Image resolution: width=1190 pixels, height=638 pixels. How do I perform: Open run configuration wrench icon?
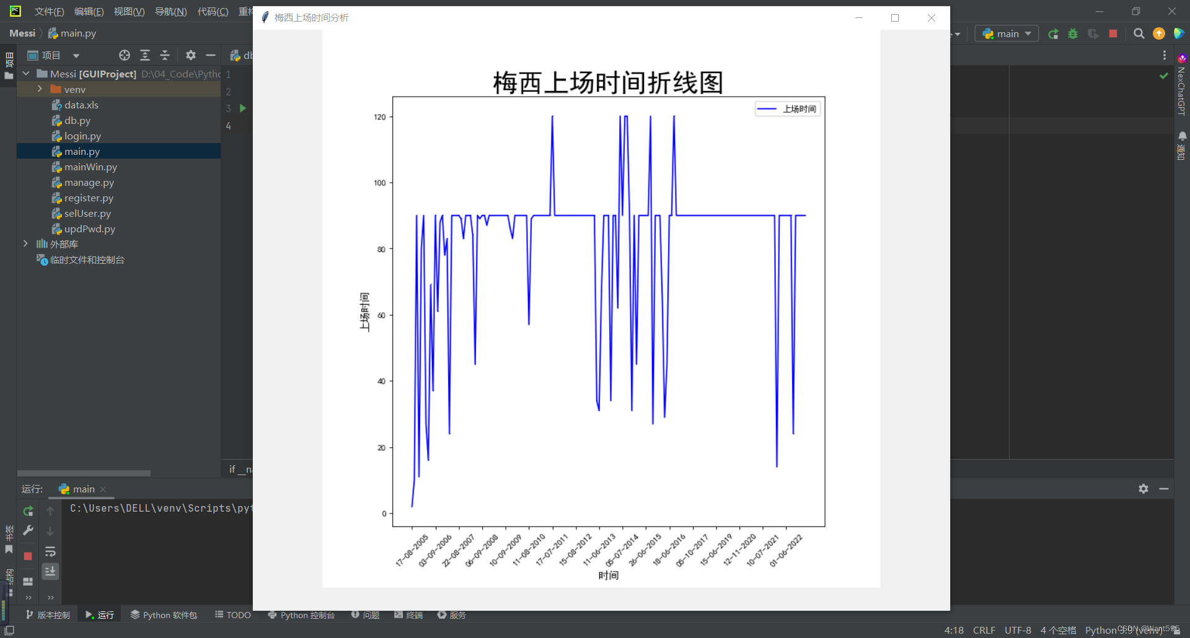(28, 530)
